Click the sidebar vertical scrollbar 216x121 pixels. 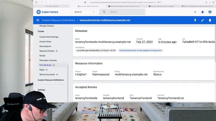point(68,83)
